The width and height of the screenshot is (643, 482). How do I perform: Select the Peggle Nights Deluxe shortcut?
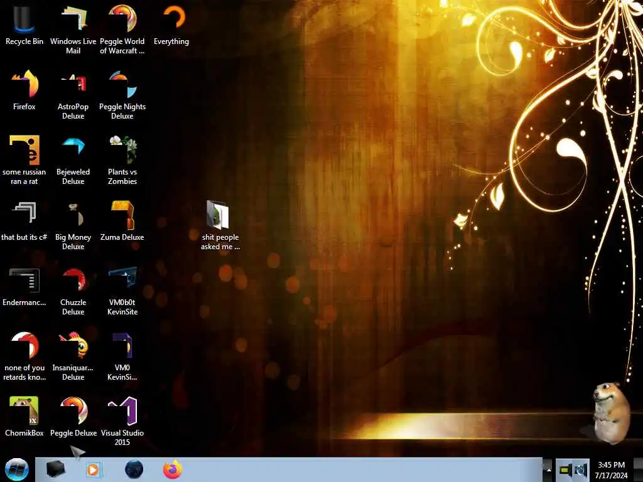(122, 95)
